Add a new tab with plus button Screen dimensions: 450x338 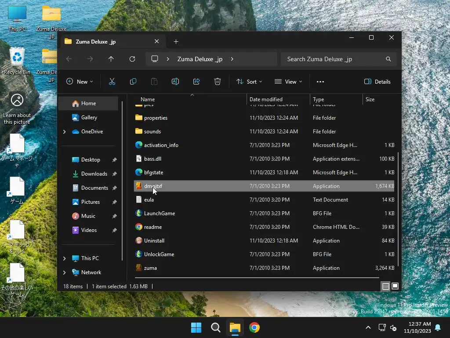click(176, 42)
